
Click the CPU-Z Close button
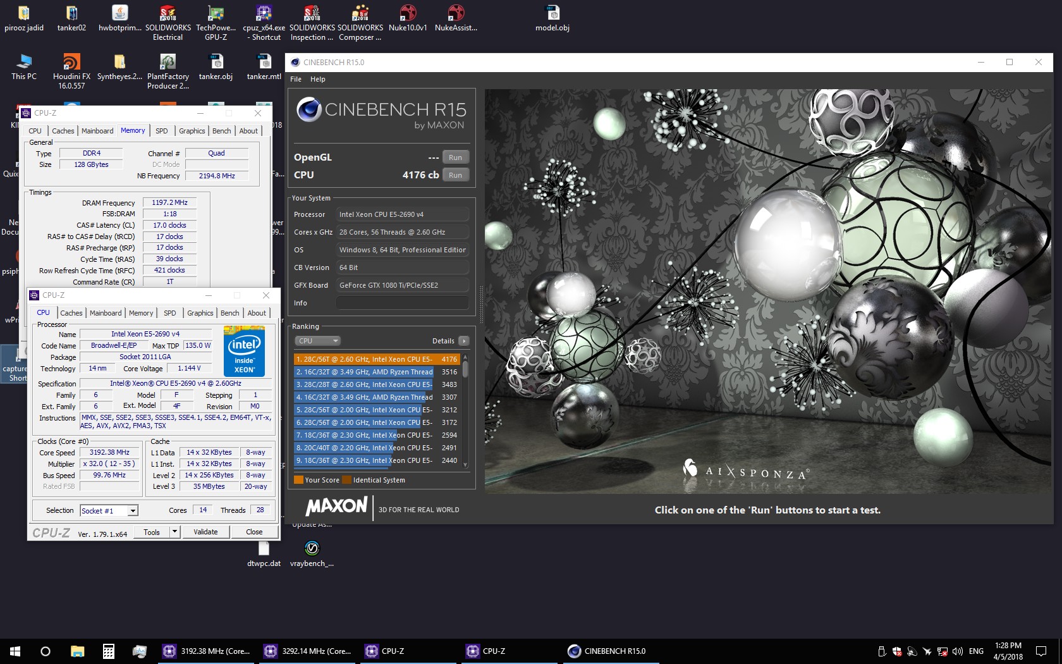point(254,532)
